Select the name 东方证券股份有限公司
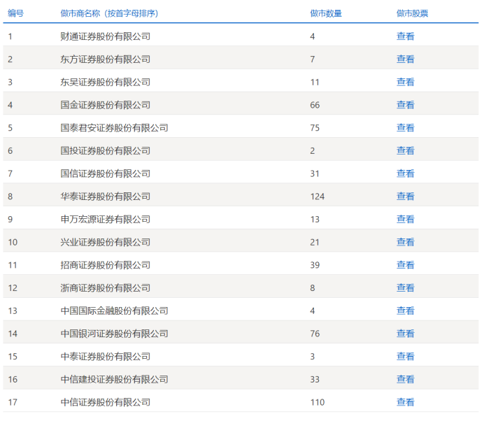Viewport: 484px width, 421px height. 105,59
